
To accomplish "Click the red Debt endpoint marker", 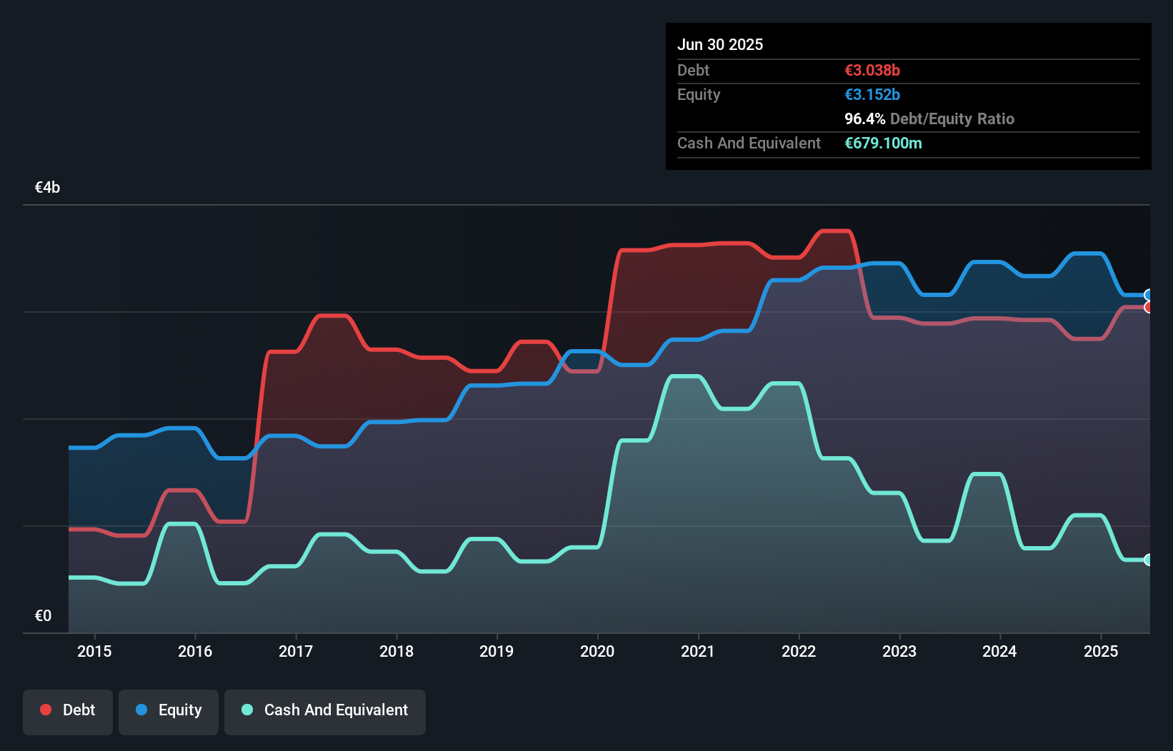I will tap(1149, 307).
